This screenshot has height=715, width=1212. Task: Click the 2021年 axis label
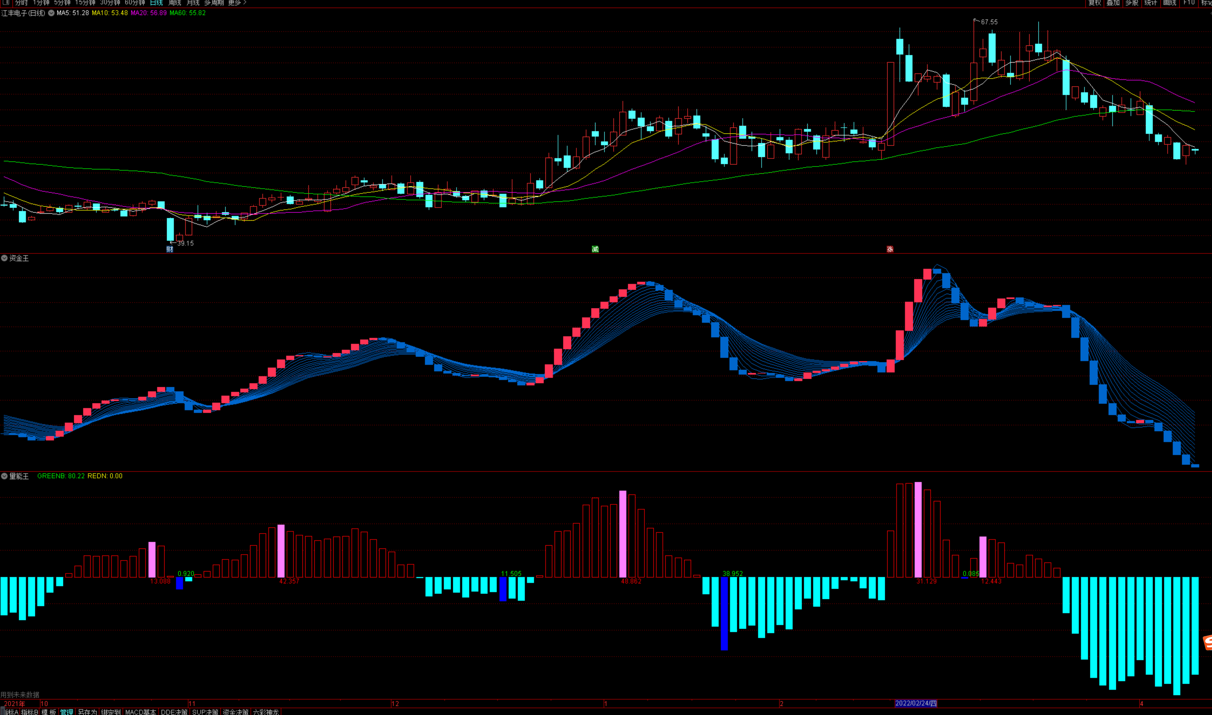click(14, 704)
